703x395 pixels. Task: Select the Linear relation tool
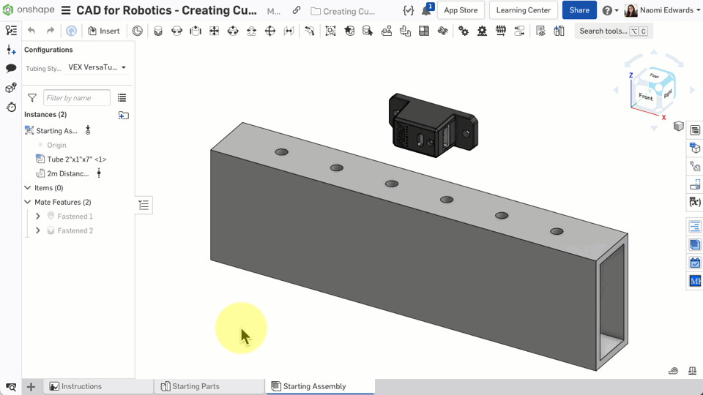[519, 31]
